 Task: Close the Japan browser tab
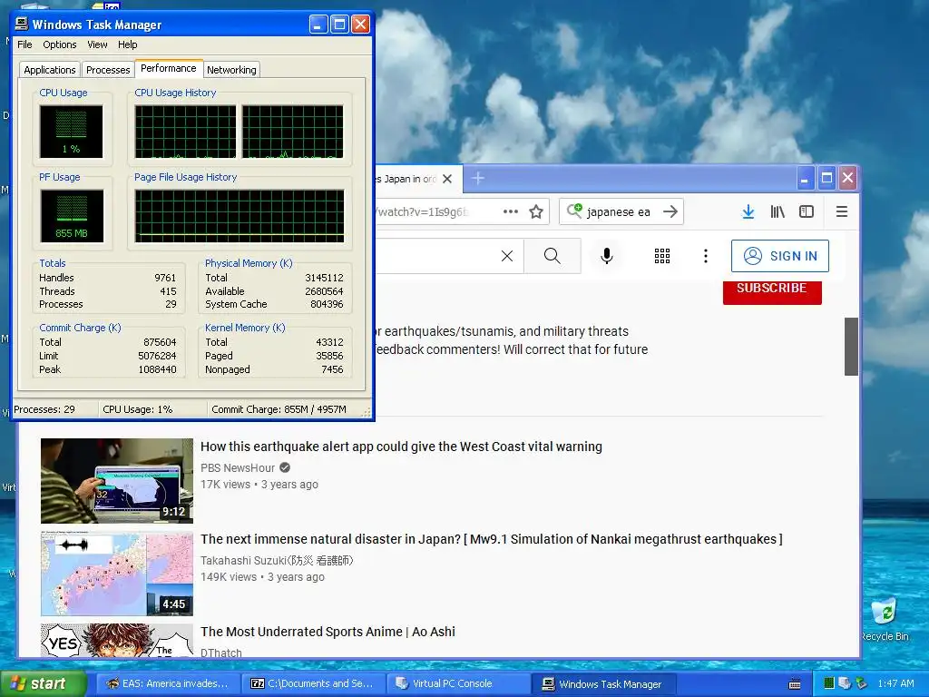click(x=447, y=179)
